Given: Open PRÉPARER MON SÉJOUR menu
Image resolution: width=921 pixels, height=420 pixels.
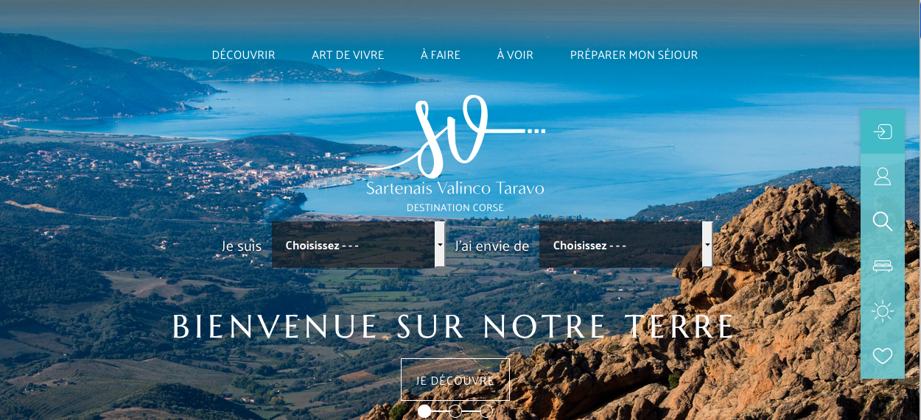Looking at the screenshot, I should tap(634, 55).
